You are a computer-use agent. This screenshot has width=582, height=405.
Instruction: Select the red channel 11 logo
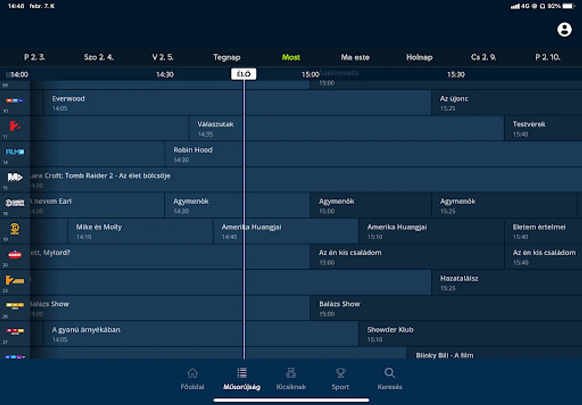click(15, 126)
